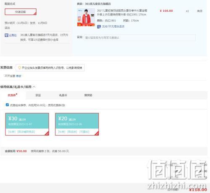Collapse the 使用优惠/礼品卡/抵用 section chevron
This screenshot has height=193, width=210.
pos(34,87)
